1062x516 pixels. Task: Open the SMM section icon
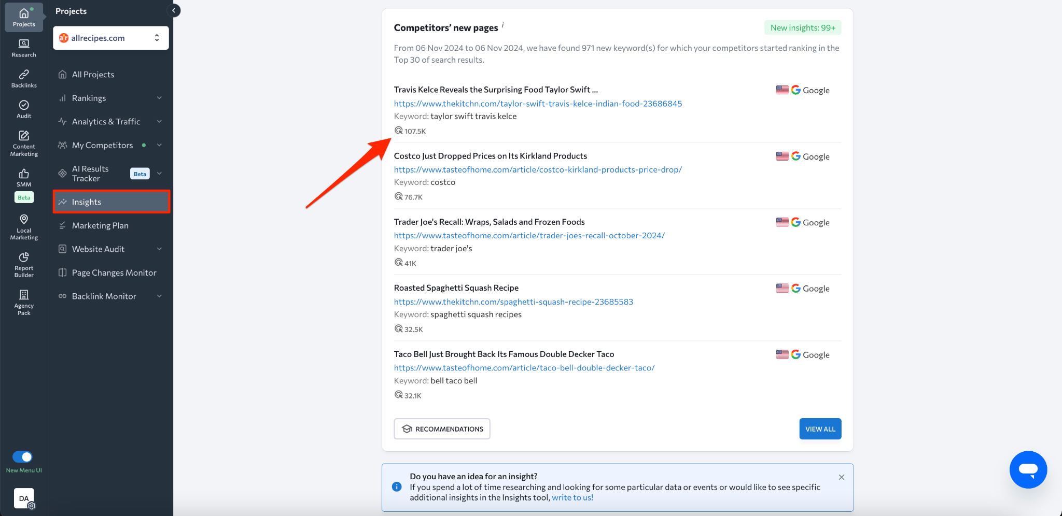click(24, 177)
